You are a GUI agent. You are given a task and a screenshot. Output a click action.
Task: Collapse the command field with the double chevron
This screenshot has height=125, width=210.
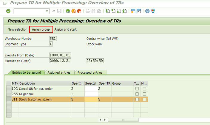coord(53,11)
